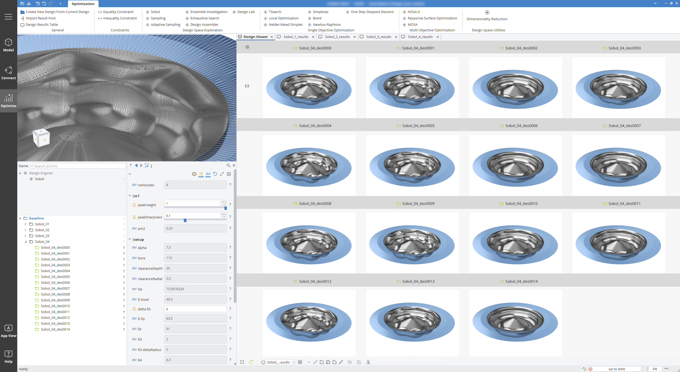The width and height of the screenshot is (680, 372).
Task: Click the pin icon above parameter list
Action: pyautogui.click(x=131, y=165)
